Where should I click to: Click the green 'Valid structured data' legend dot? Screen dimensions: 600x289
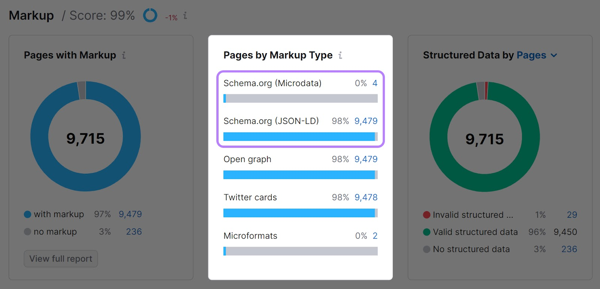pyautogui.click(x=426, y=232)
